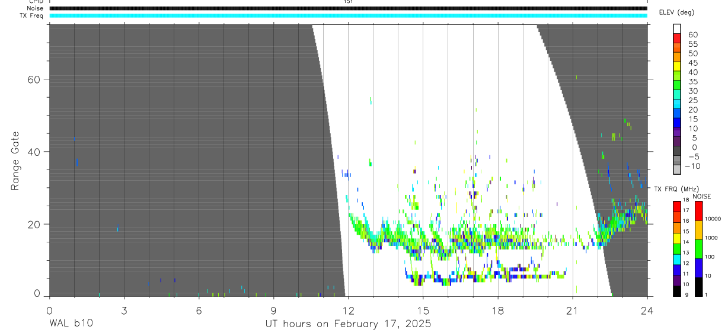Select the red top segment of TX FRQ colorbar
The height and width of the screenshot is (336, 728).
tap(676, 207)
